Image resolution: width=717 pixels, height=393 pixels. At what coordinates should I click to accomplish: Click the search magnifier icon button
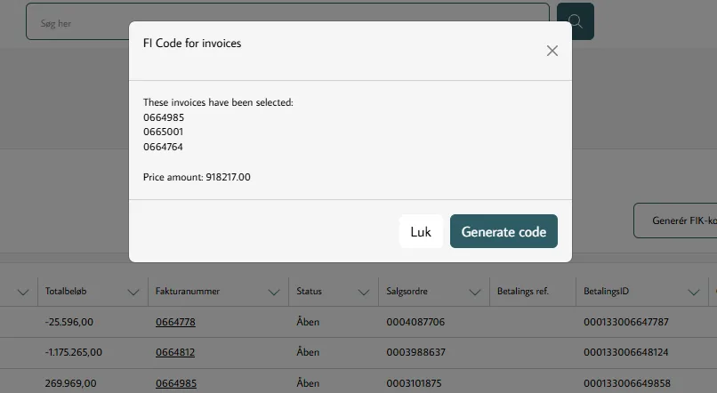coord(576,21)
